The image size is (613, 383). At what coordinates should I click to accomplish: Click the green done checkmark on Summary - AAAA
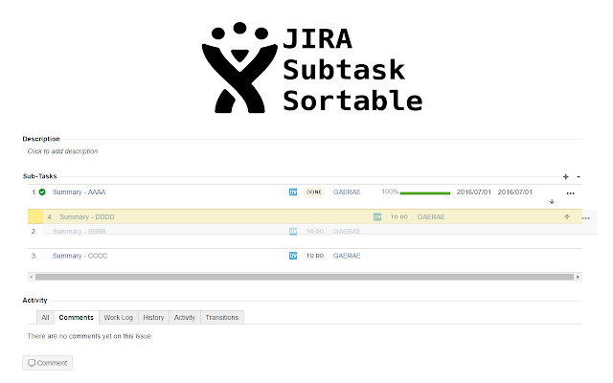[42, 191]
